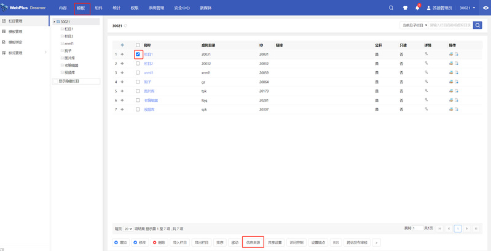Check the checkbox for xnml1 row

tap(138, 72)
